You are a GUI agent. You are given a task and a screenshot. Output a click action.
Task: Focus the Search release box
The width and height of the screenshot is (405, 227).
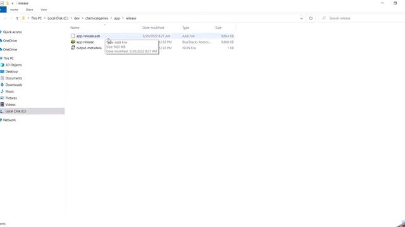[x=361, y=18]
